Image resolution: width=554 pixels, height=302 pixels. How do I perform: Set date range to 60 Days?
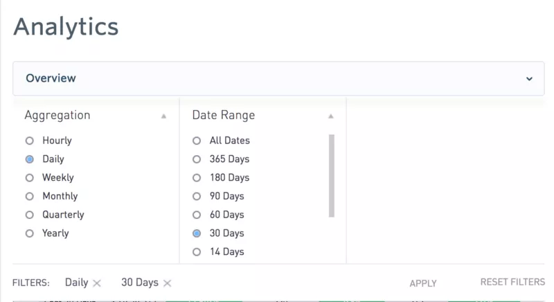click(197, 215)
